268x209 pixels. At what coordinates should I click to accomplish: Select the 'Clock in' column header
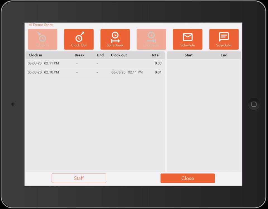click(x=35, y=55)
